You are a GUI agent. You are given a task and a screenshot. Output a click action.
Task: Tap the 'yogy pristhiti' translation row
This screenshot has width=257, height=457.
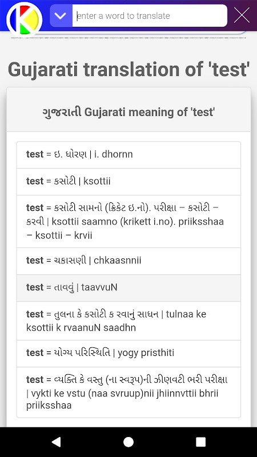click(128, 353)
